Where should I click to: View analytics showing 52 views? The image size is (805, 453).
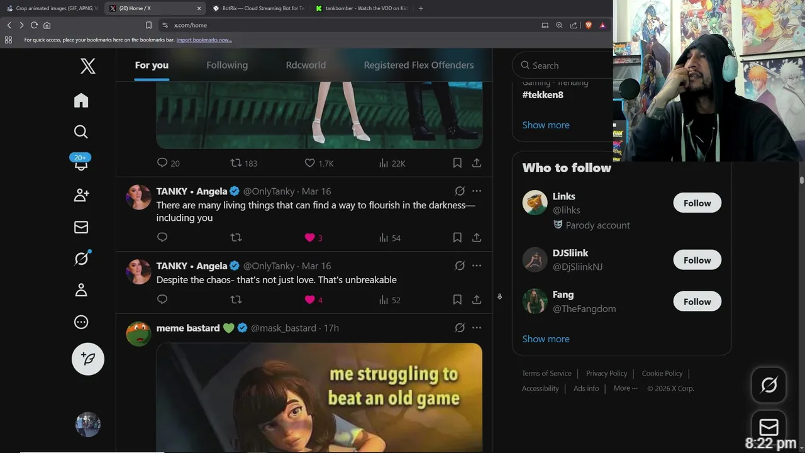(x=389, y=299)
